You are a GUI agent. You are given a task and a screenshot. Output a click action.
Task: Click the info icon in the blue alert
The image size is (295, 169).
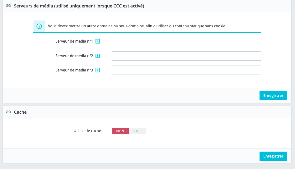coord(39,26)
